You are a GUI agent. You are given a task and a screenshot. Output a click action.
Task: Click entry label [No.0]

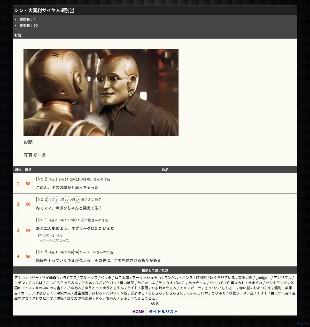click(x=42, y=199)
